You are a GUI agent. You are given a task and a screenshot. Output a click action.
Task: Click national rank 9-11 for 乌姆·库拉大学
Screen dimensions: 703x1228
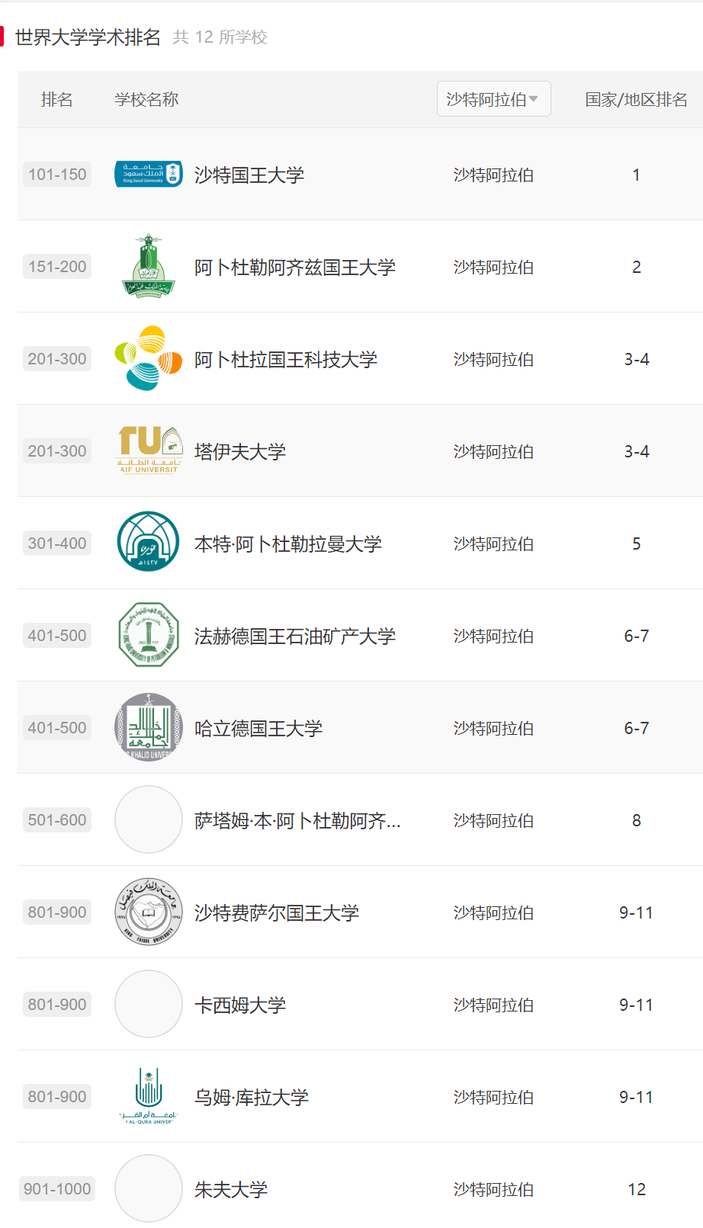point(637,1097)
